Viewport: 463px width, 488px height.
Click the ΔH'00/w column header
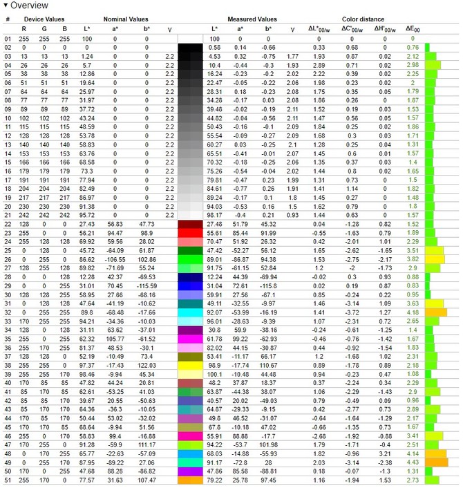tap(385, 29)
